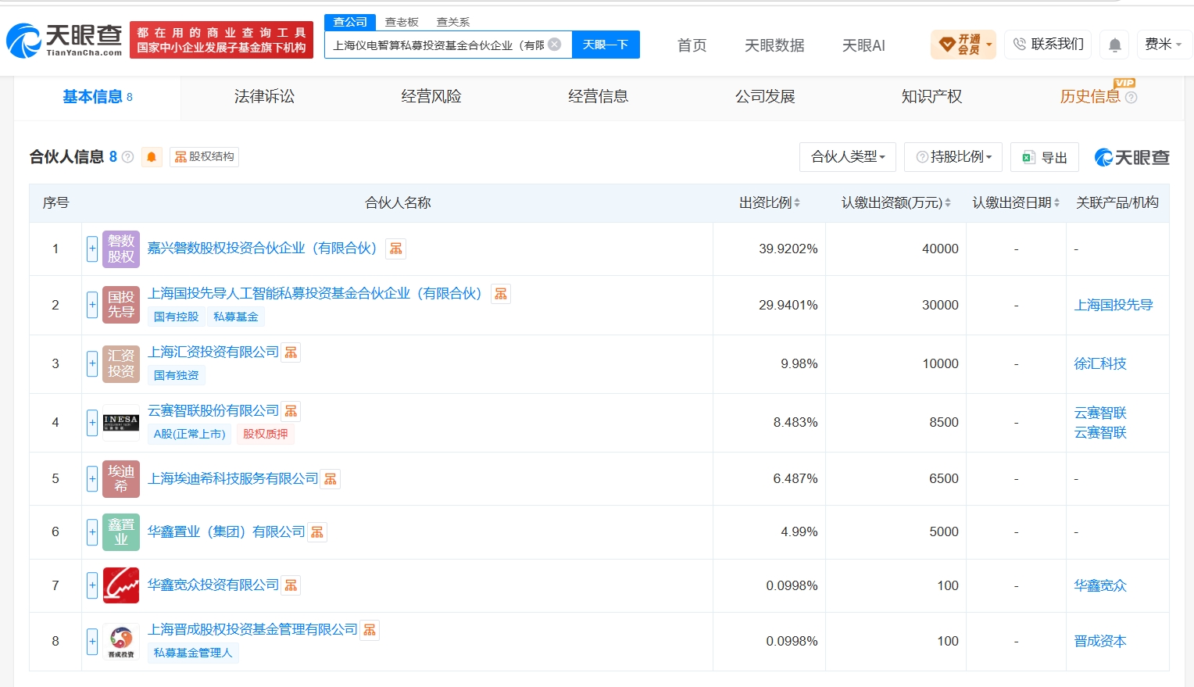Open the 开通会员 VIP dropdown
The height and width of the screenshot is (687, 1194).
pos(963,45)
